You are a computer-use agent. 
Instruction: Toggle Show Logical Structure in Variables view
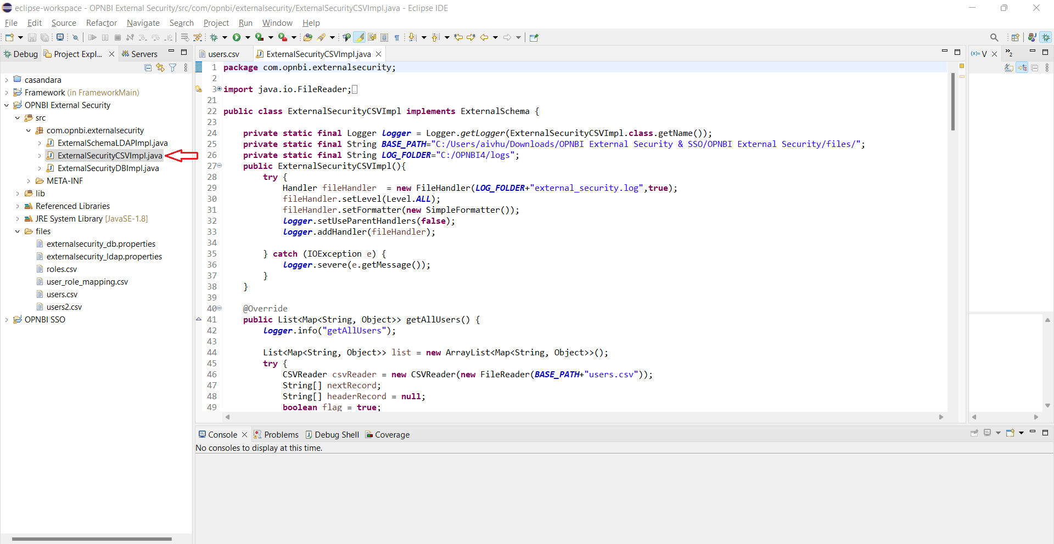pyautogui.click(x=1022, y=67)
